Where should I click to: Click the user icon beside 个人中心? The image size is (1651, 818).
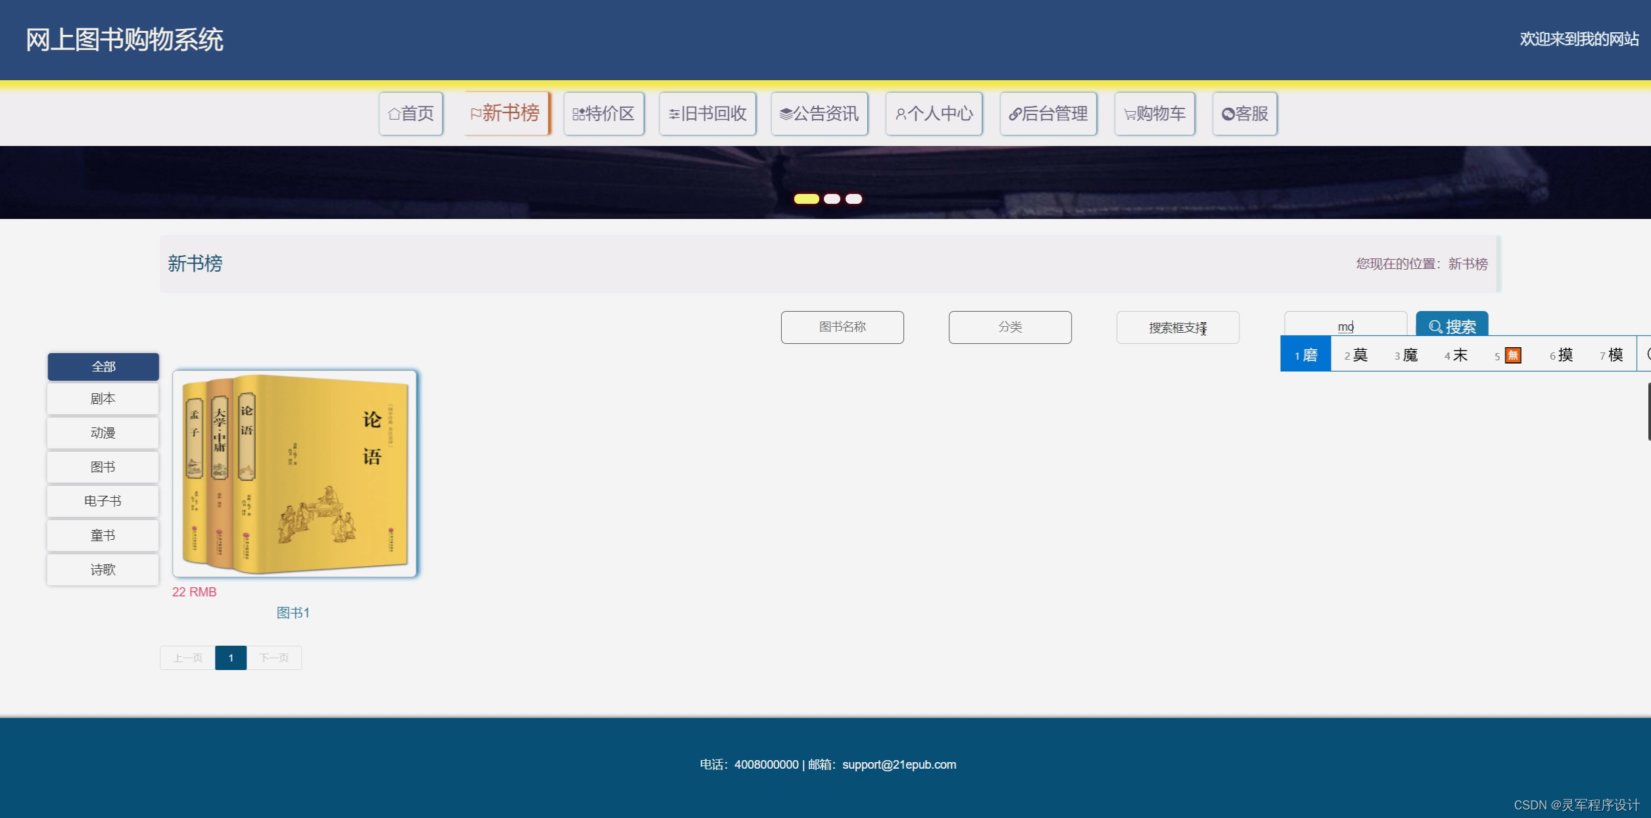click(900, 114)
